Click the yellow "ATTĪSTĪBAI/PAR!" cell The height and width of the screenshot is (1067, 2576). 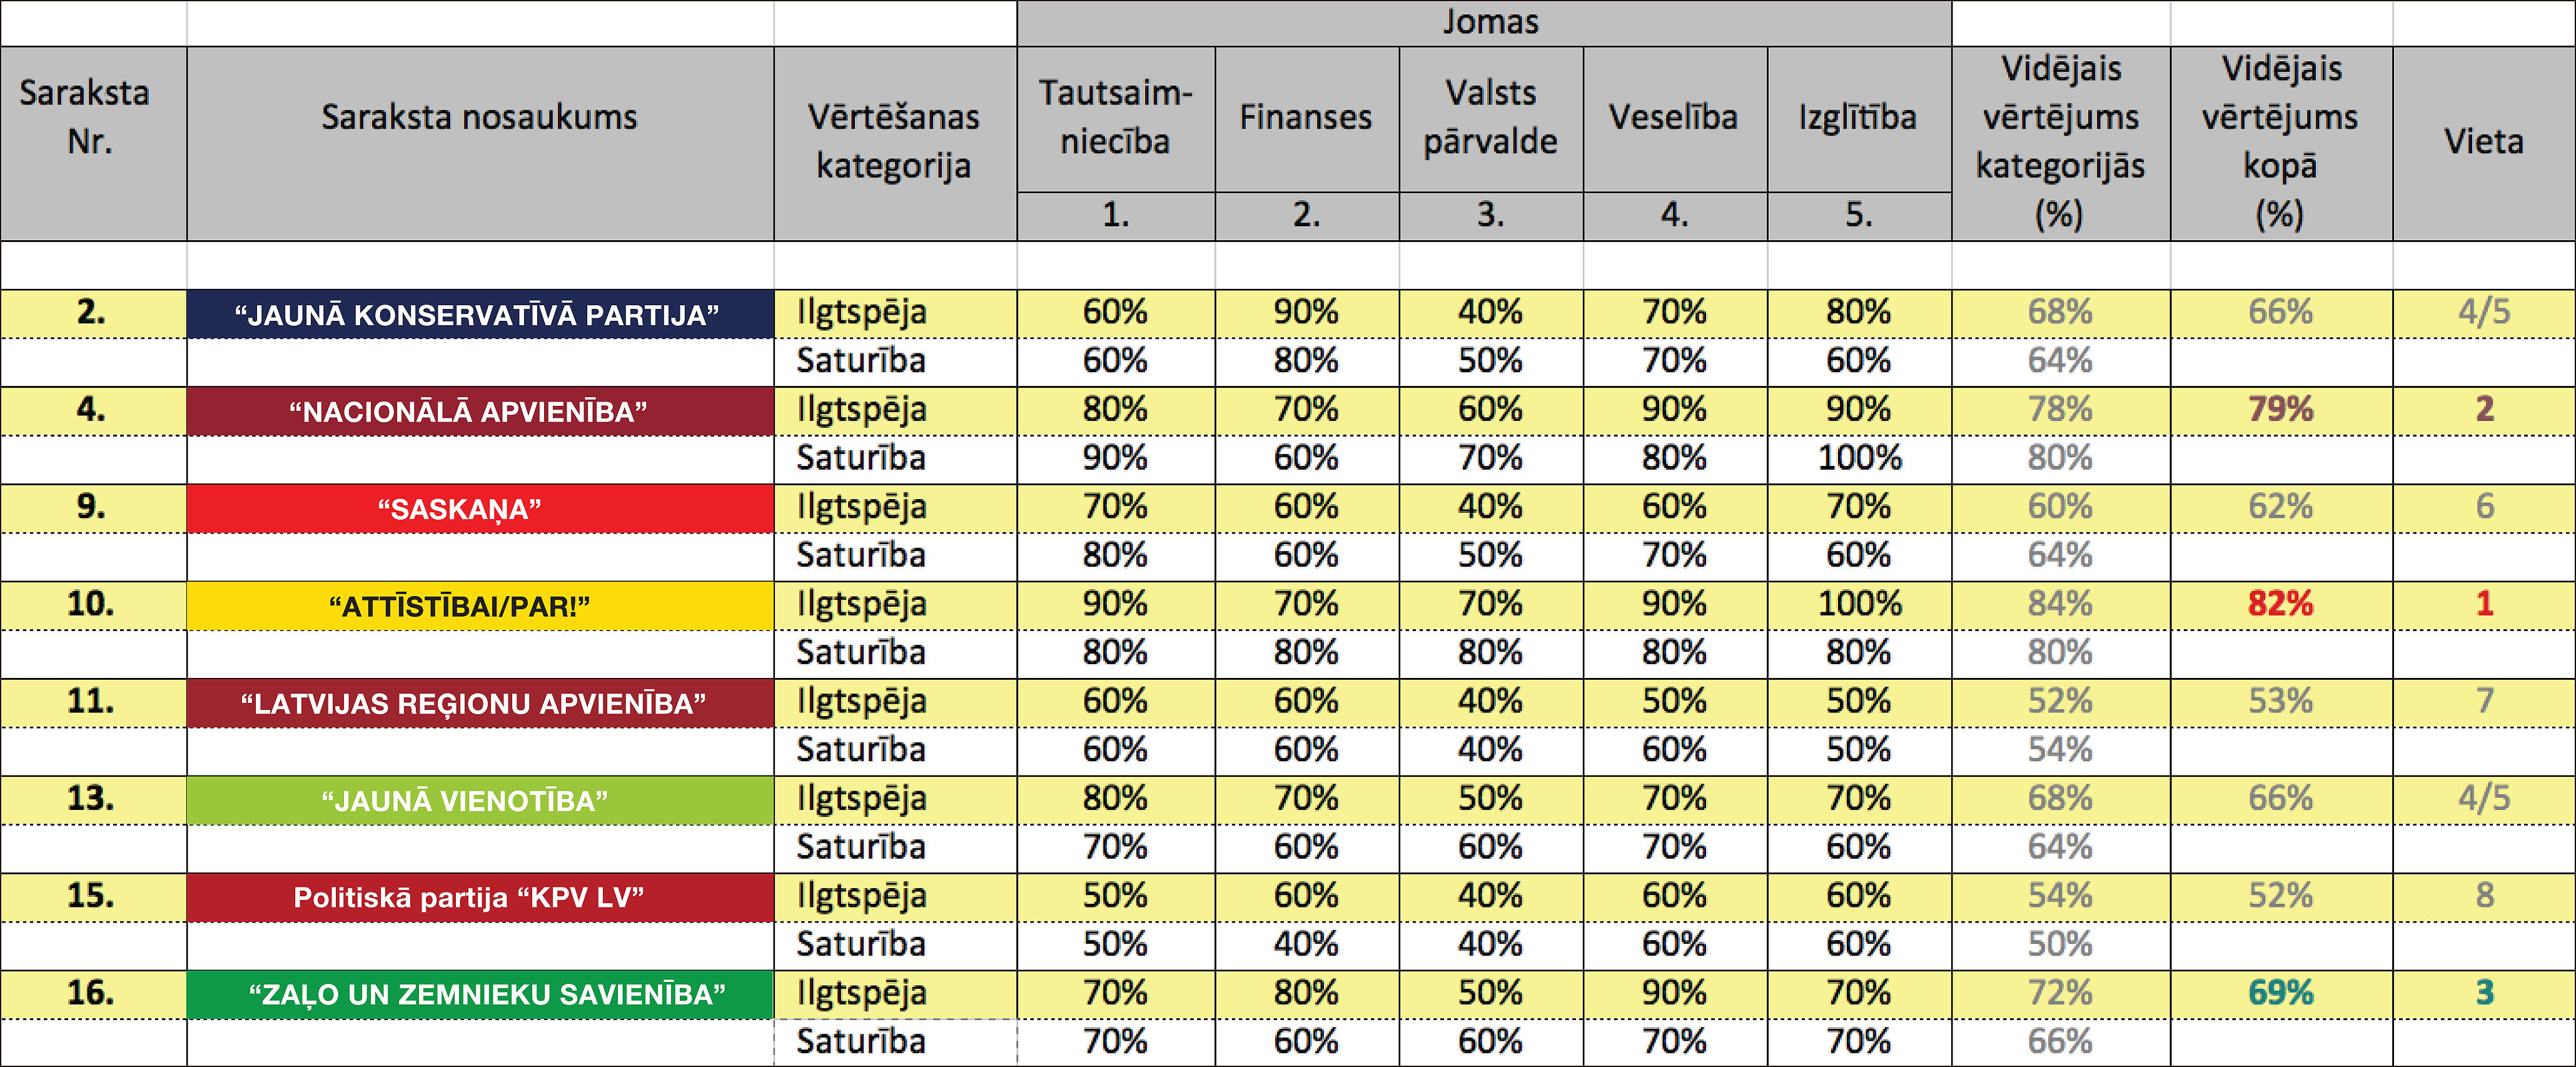click(480, 605)
